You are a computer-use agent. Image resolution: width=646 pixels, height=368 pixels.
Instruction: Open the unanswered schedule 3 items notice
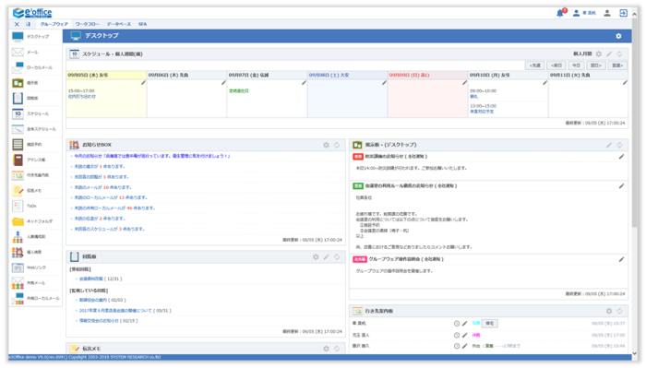(x=109, y=229)
